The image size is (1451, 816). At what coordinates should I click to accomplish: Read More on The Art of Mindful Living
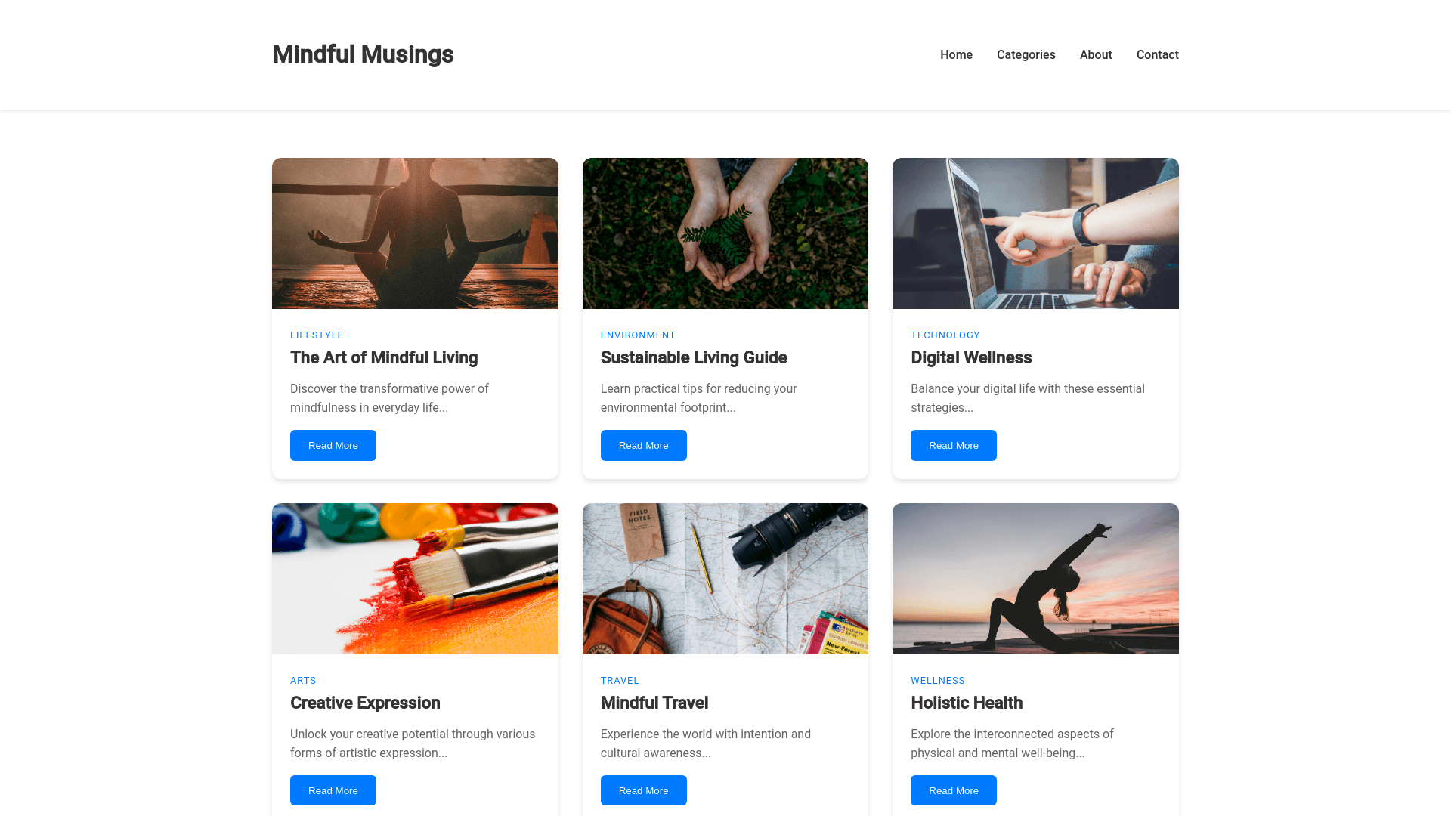333,445
